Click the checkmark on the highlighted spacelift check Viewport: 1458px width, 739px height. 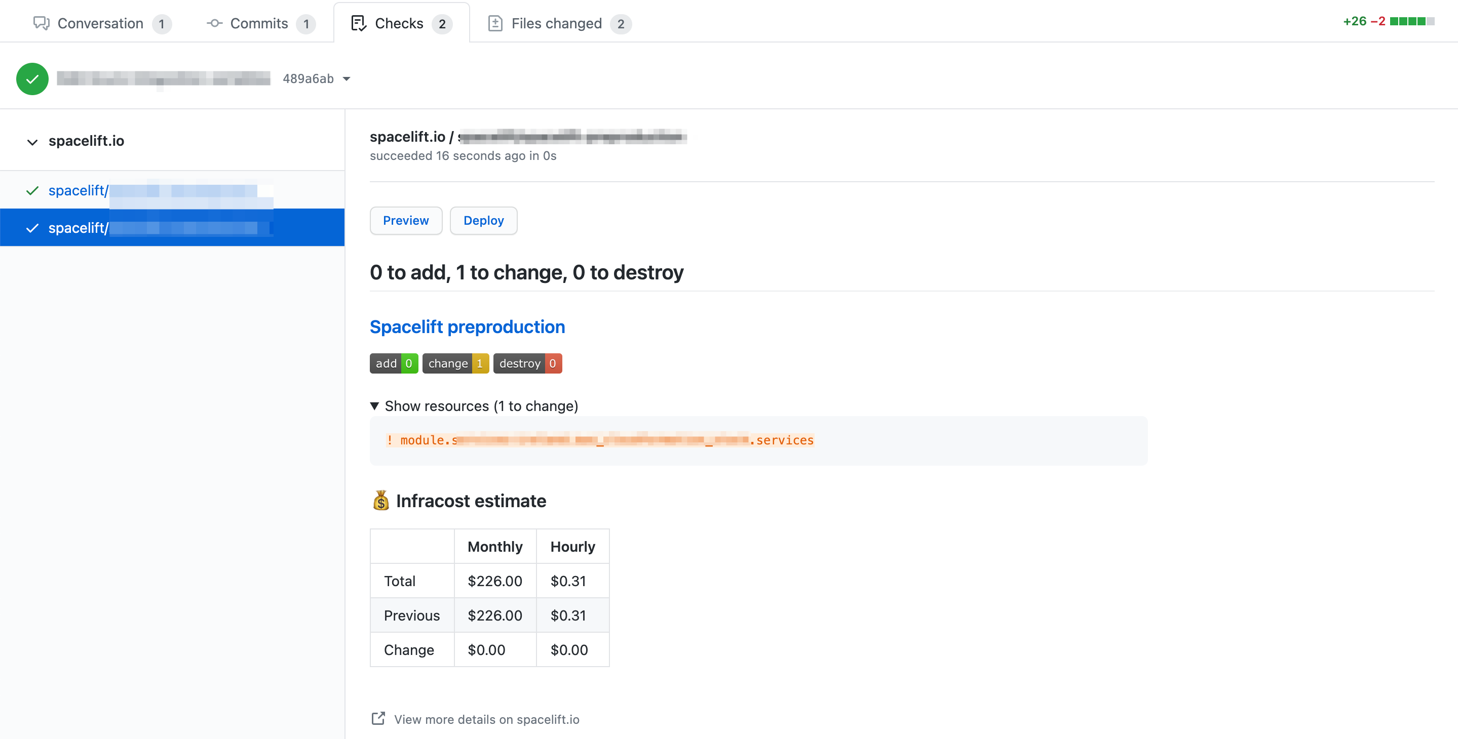click(32, 228)
